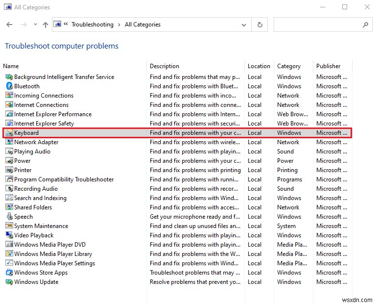Click the Windows Media Player DVD icon
Image resolution: width=378 pixels, height=305 pixels.
tap(9, 245)
